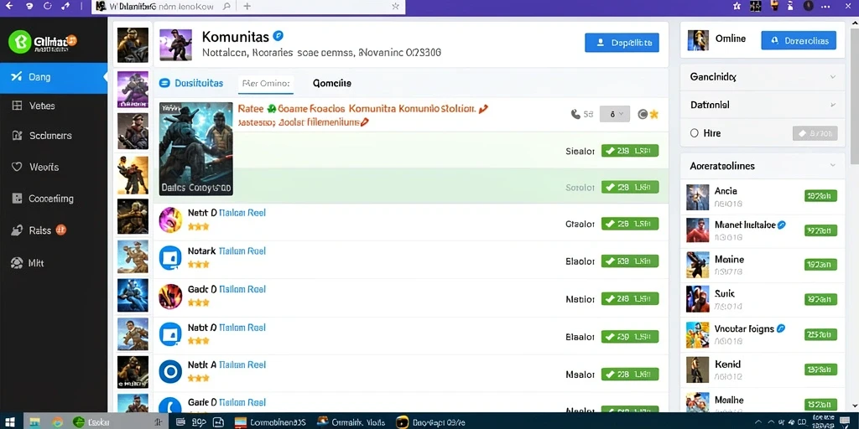
Task: Click the red round icon of first Gadc D row
Action: point(170,296)
